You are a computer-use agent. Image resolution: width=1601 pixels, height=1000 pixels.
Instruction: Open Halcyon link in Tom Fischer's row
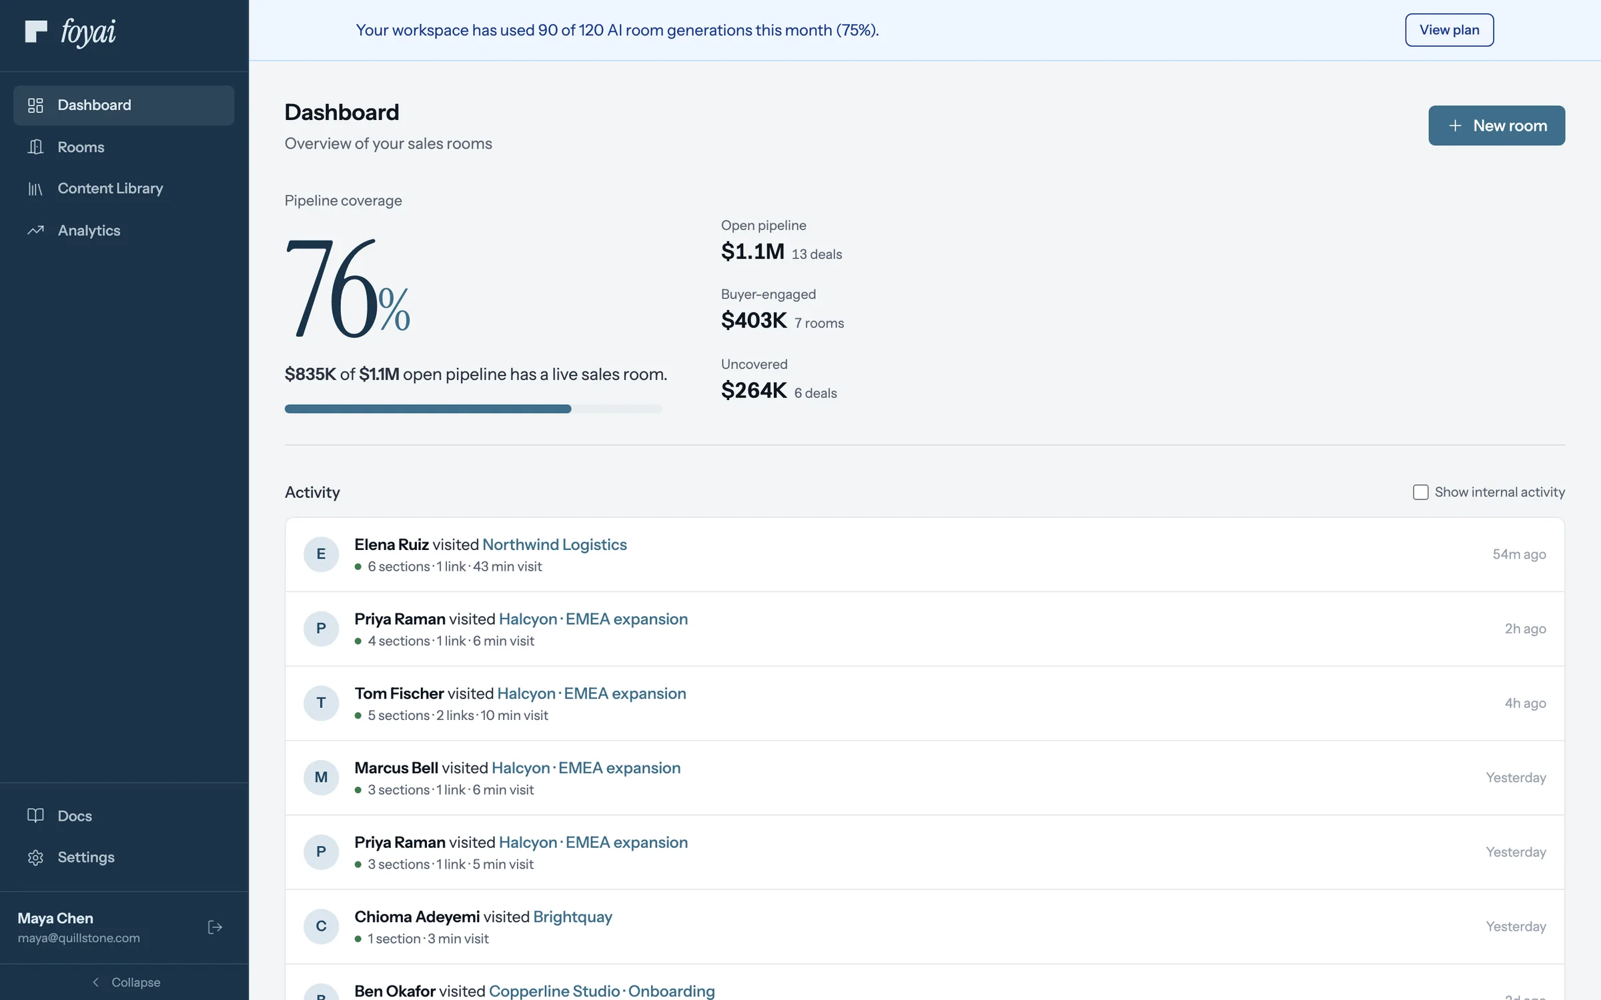point(592,693)
